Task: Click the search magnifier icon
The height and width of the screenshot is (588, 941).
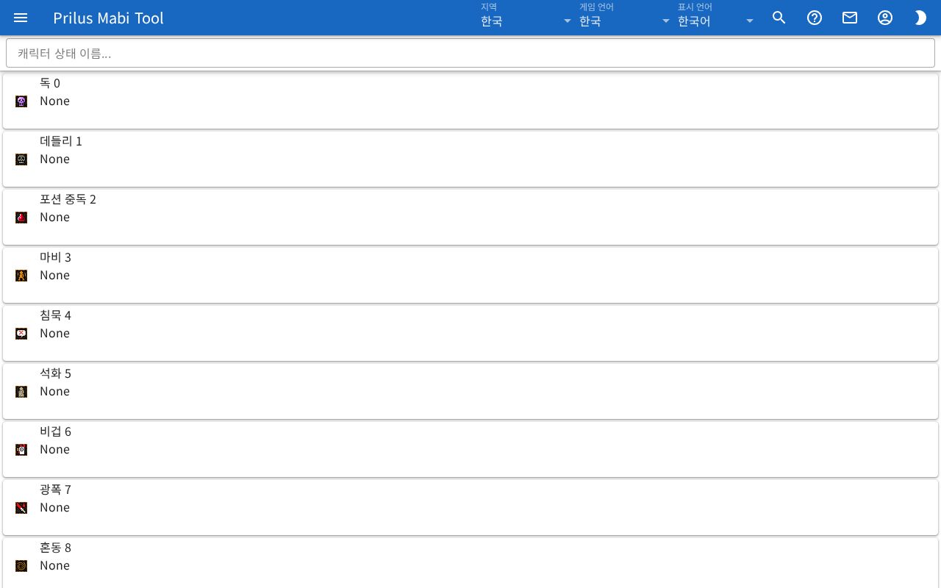Action: coord(779,18)
